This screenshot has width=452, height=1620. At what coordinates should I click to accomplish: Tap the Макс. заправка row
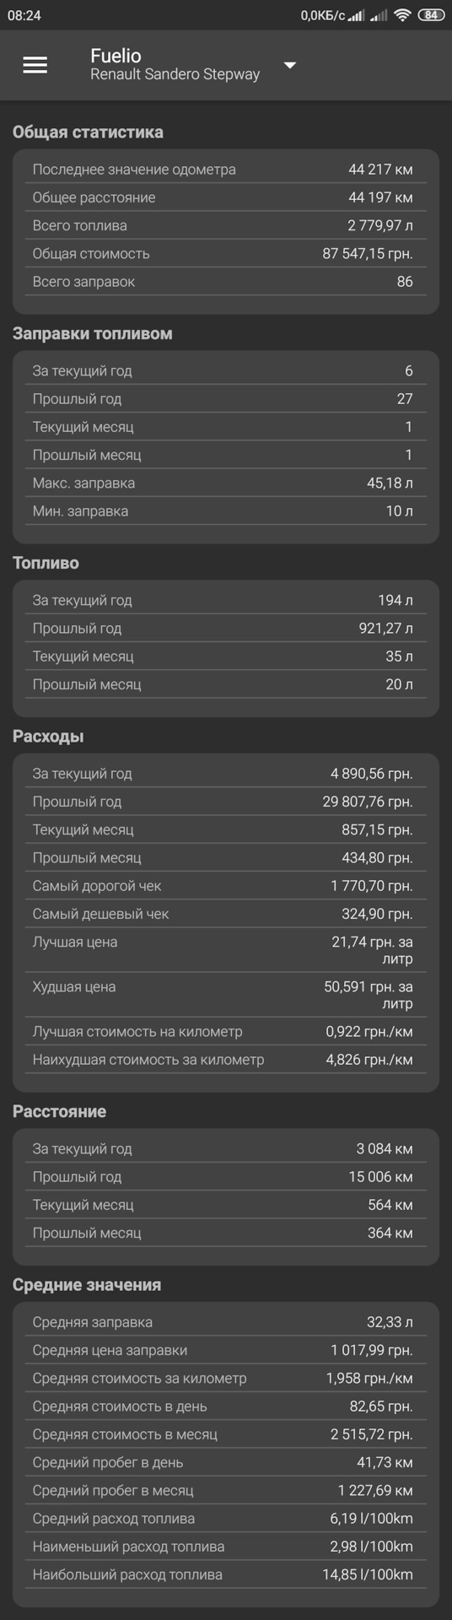[226, 483]
